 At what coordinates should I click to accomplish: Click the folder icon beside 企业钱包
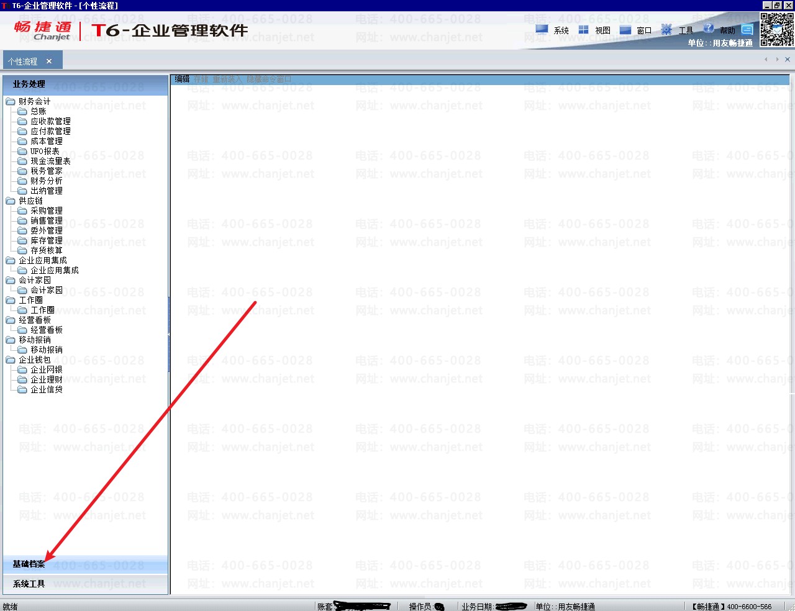click(x=11, y=360)
